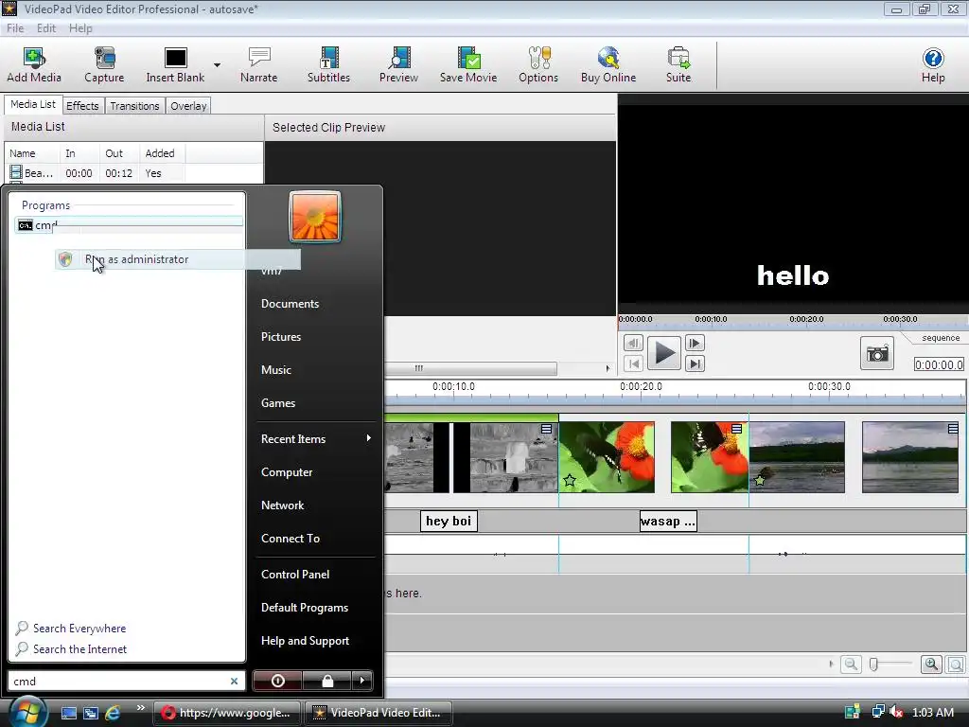Click the muted volume tray icon
This screenshot has width=969, height=727.
click(x=896, y=712)
